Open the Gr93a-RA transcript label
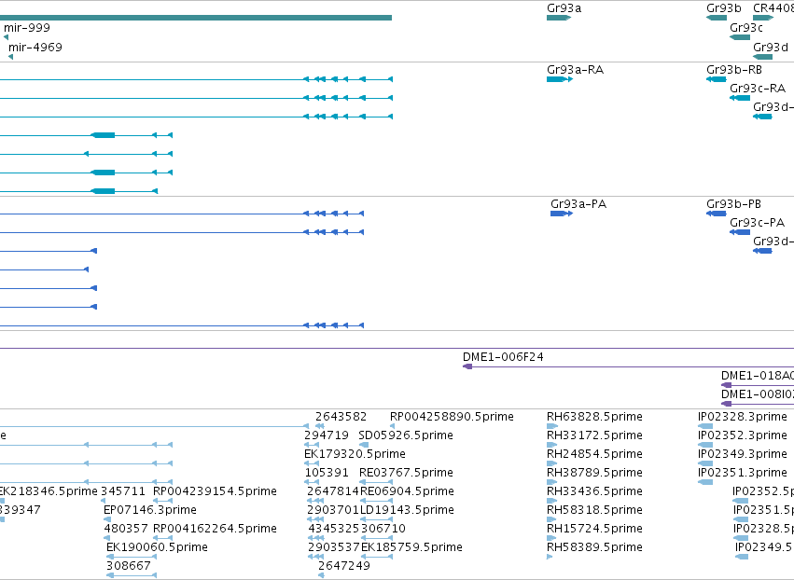 576,70
